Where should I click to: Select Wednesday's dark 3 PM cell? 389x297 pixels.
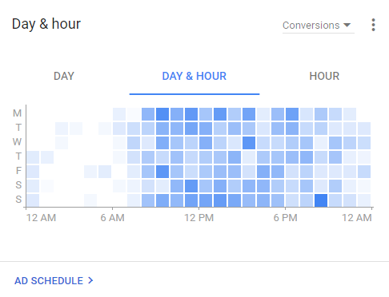249,143
